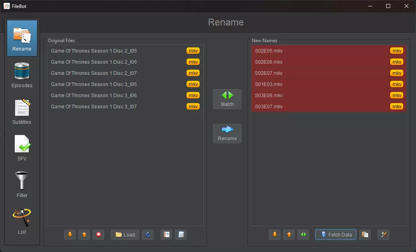This screenshot has height=252, width=416.
Task: Open the Filter panel
Action: click(22, 185)
